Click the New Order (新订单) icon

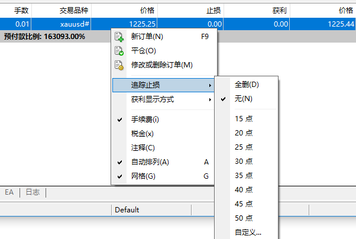pyautogui.click(x=119, y=37)
